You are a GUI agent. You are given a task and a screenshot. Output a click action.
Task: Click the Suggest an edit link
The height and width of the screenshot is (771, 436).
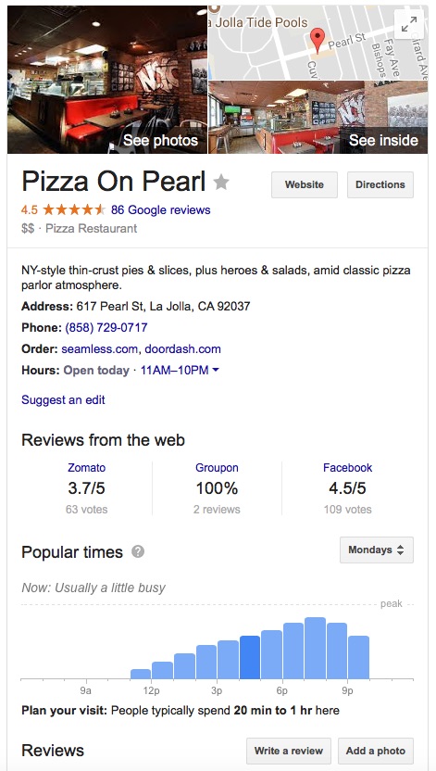[63, 399]
